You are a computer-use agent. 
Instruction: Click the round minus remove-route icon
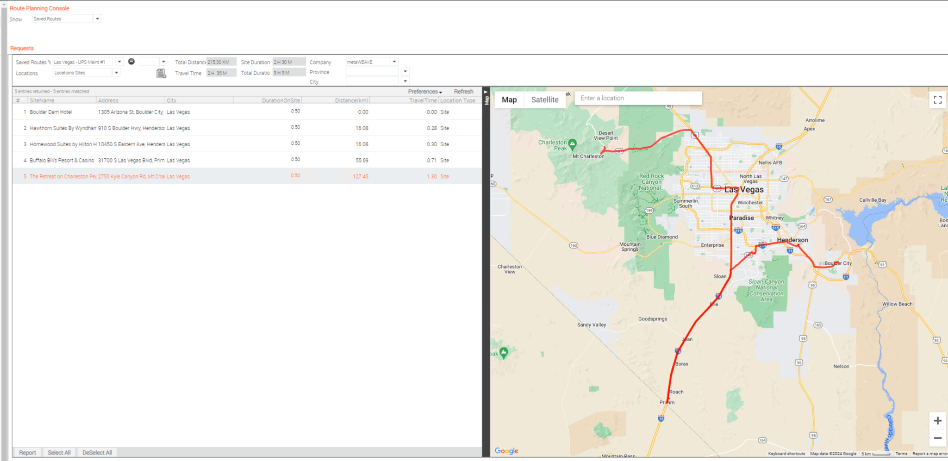pos(131,62)
